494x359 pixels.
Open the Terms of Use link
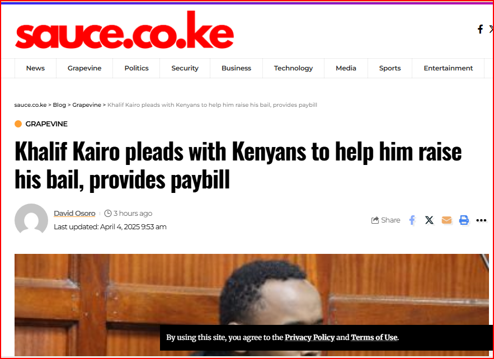(374, 338)
